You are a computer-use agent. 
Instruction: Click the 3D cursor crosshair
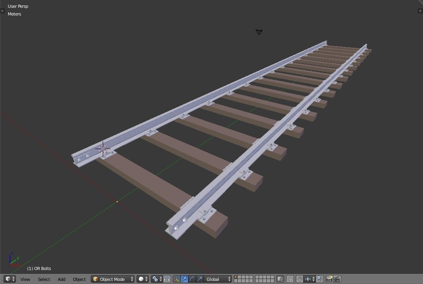tap(103, 149)
